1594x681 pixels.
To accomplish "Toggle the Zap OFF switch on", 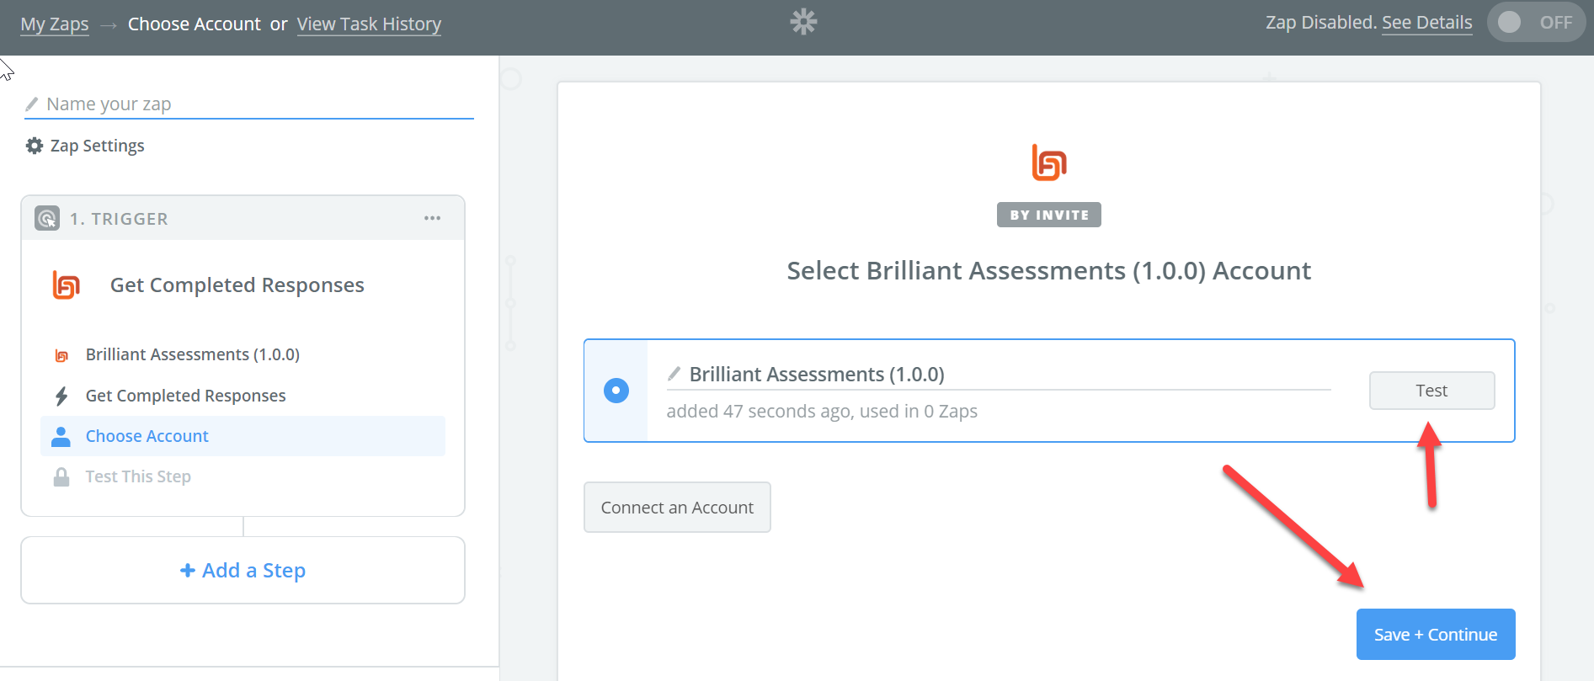I will [x=1535, y=23].
